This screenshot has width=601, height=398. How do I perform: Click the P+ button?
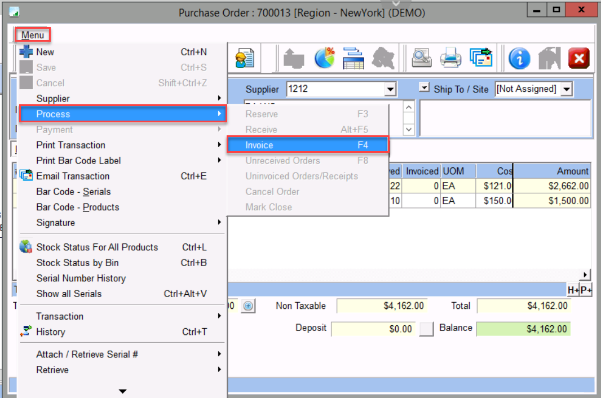[586, 290]
